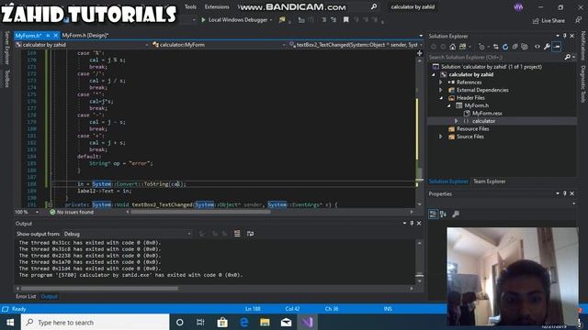Open the Toolbox side tab
This screenshot has width=588, height=330.
[6, 79]
